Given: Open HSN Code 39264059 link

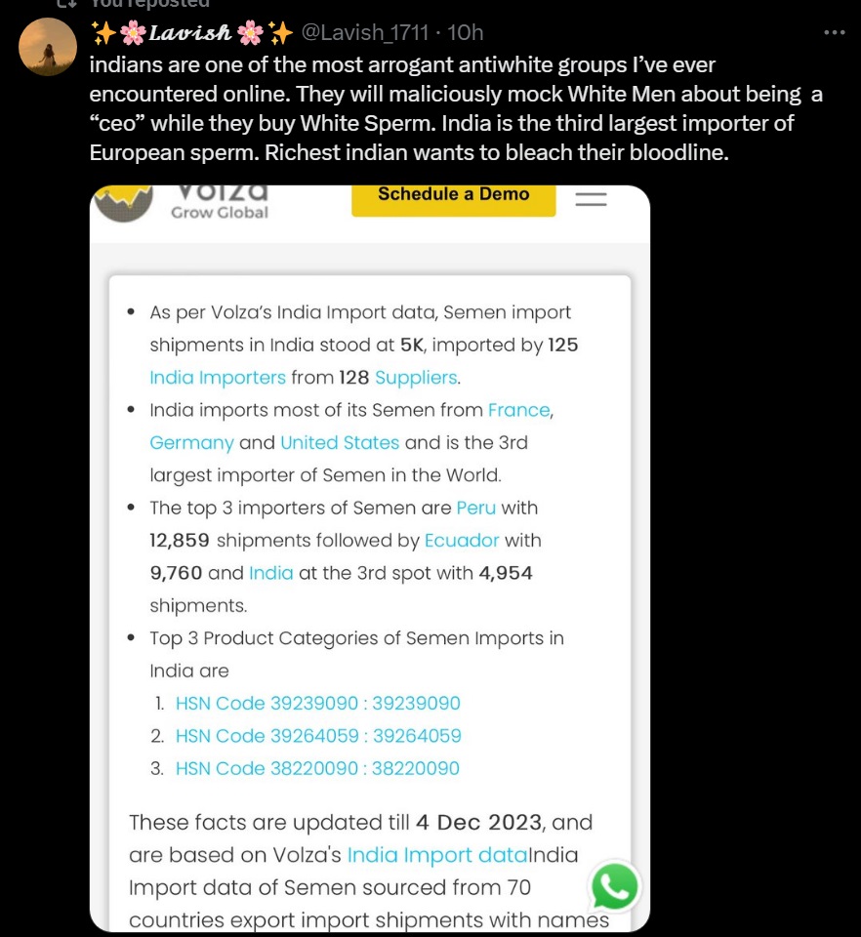Looking at the screenshot, I should [318, 736].
